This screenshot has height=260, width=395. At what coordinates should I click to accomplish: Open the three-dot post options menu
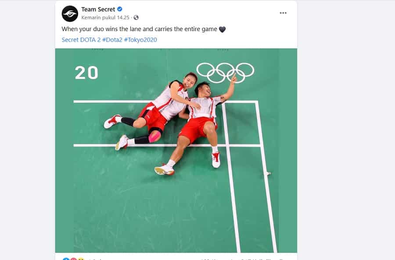pyautogui.click(x=283, y=13)
